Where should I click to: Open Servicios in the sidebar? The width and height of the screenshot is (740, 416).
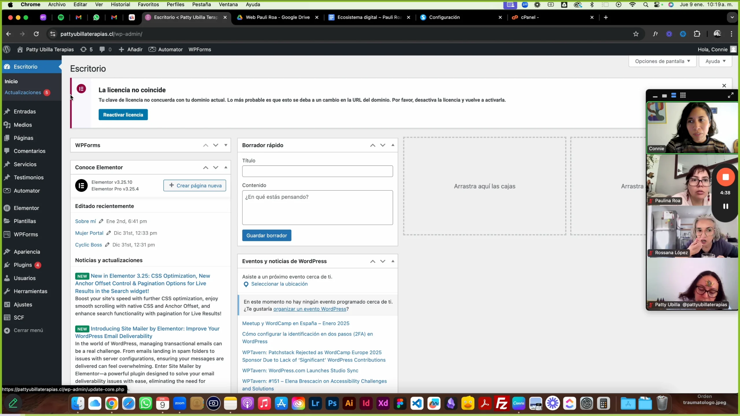tap(25, 164)
